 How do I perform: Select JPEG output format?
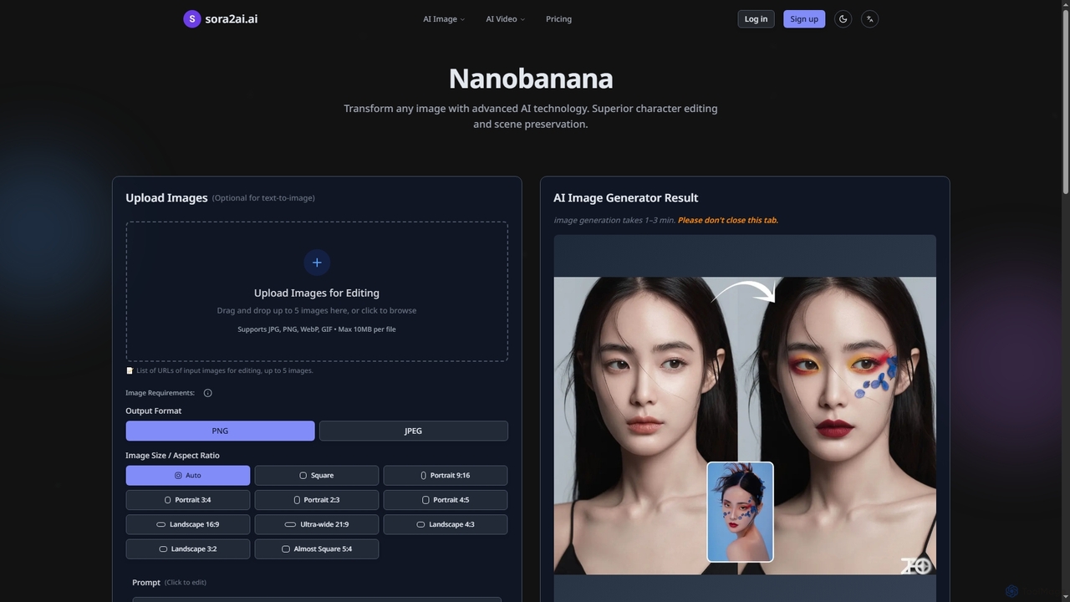[413, 431]
